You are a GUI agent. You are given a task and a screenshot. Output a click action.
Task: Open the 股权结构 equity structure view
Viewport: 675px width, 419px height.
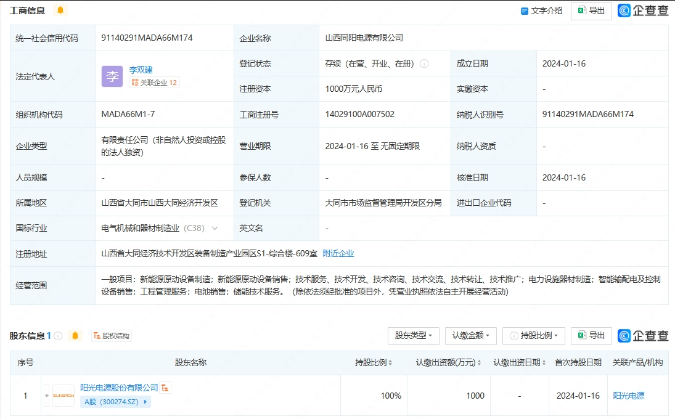pyautogui.click(x=112, y=336)
